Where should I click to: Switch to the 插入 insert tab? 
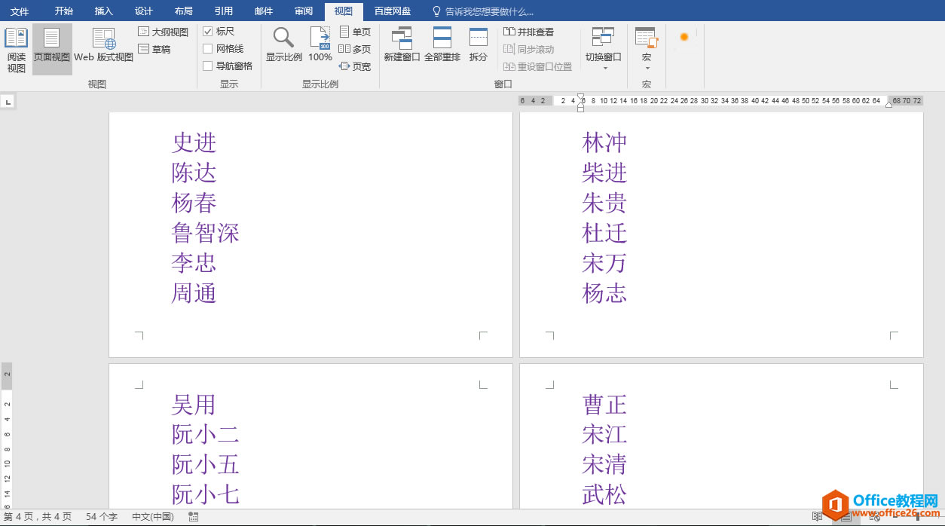click(104, 11)
